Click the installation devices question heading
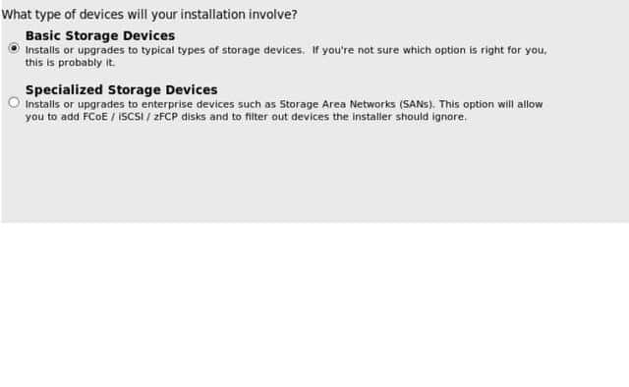Image resolution: width=629 pixels, height=387 pixels. tap(149, 15)
